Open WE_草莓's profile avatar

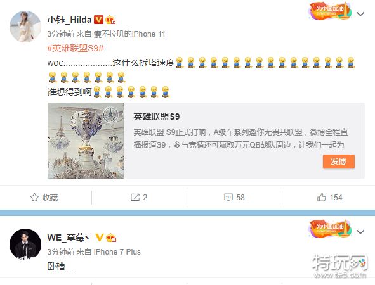point(25,244)
